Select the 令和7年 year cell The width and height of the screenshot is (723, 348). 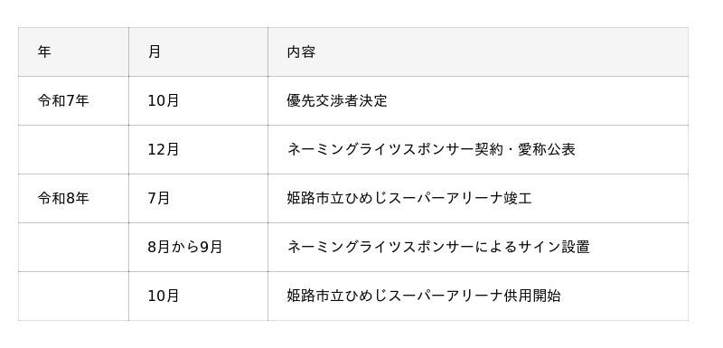tap(73, 100)
